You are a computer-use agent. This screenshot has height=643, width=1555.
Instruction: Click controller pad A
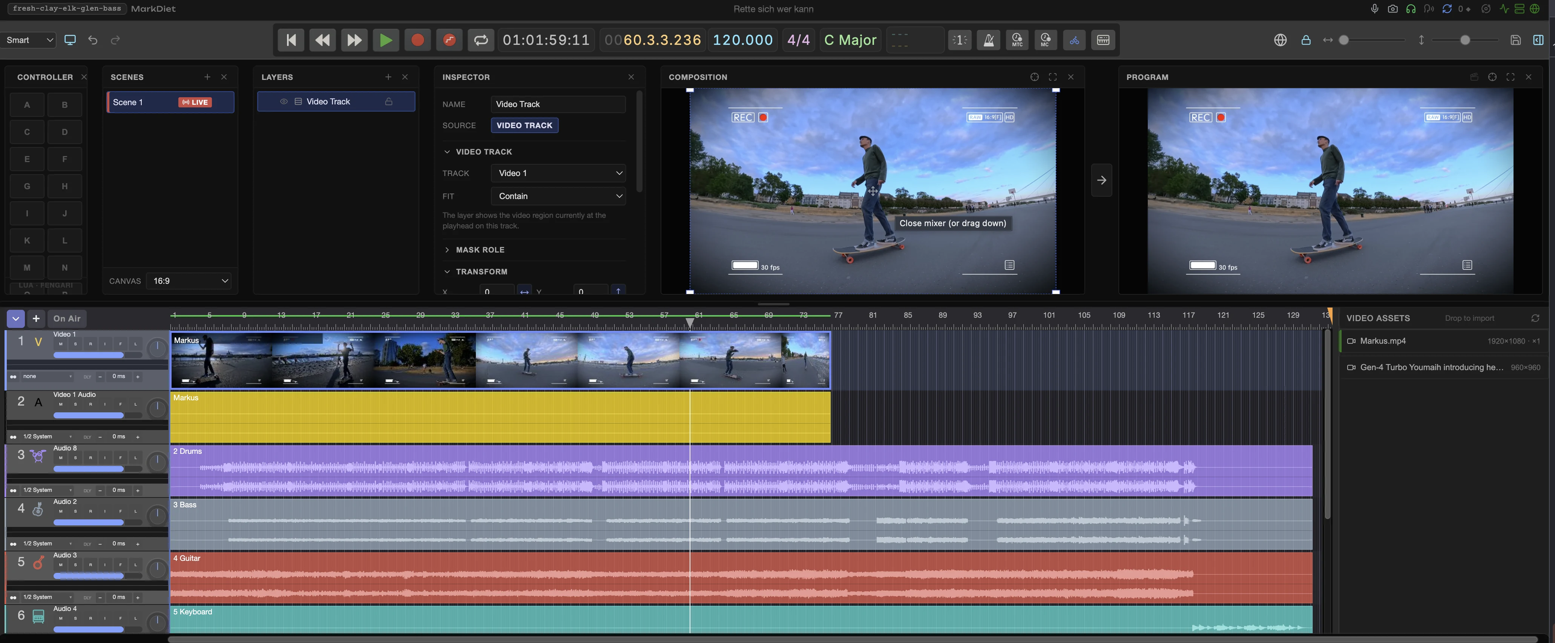click(27, 104)
